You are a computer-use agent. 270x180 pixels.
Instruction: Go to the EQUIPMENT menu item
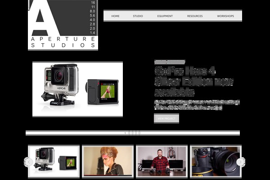pyautogui.click(x=165, y=16)
